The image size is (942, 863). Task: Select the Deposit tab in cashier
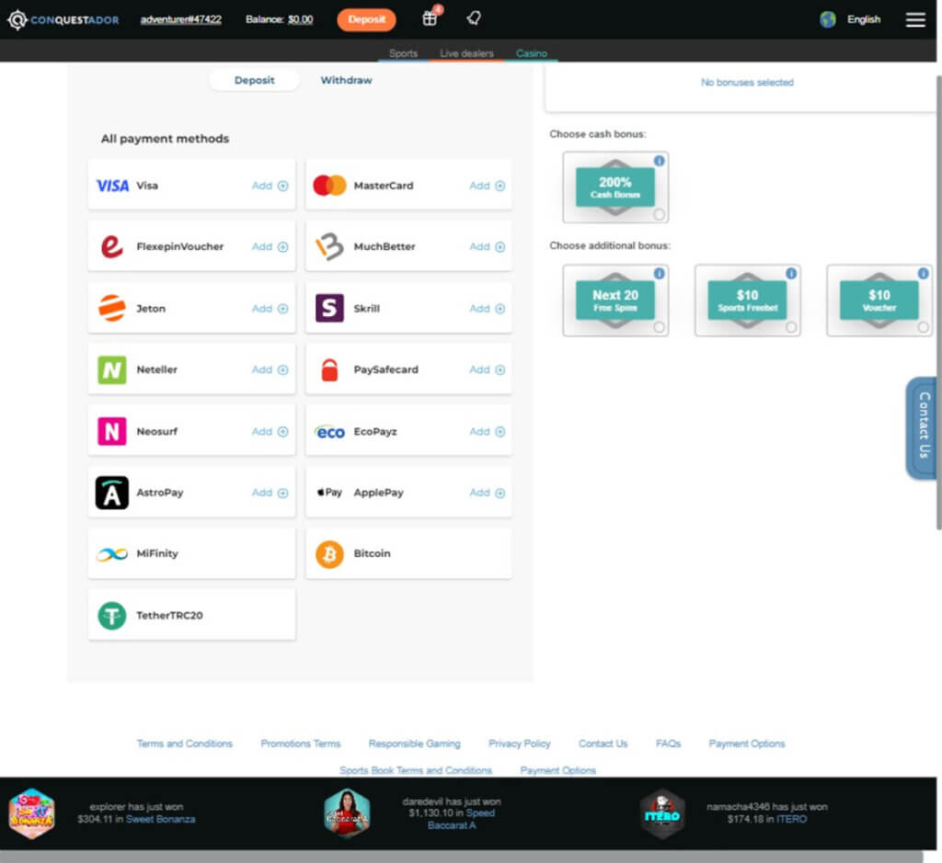click(254, 81)
